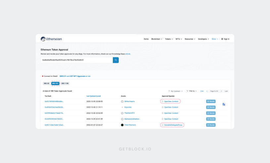Click contract icon beside MartiansVsRednec spender

click(x=162, y=119)
